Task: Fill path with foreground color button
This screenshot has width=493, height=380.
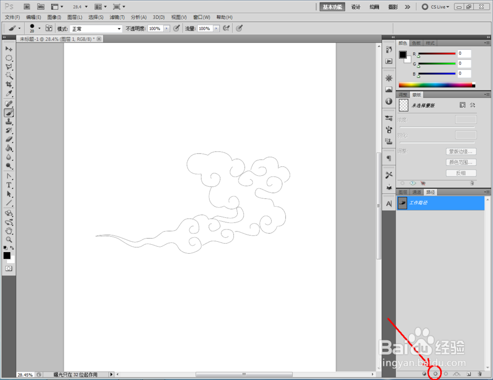Action: click(424, 374)
